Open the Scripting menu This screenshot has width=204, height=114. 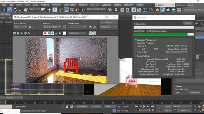point(117,5)
